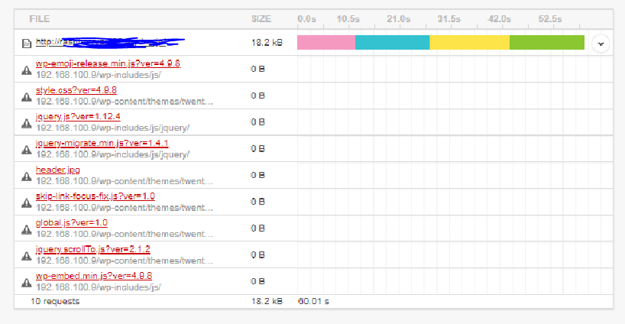Click warning icon next to jquery-migrate.min.js
The image size is (625, 324).
(27, 149)
